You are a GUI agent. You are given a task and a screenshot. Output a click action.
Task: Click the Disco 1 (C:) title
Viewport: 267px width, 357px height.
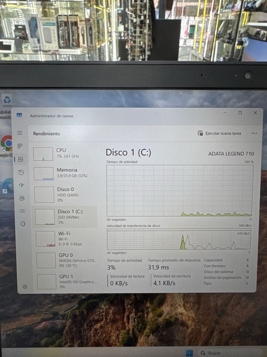point(128,152)
